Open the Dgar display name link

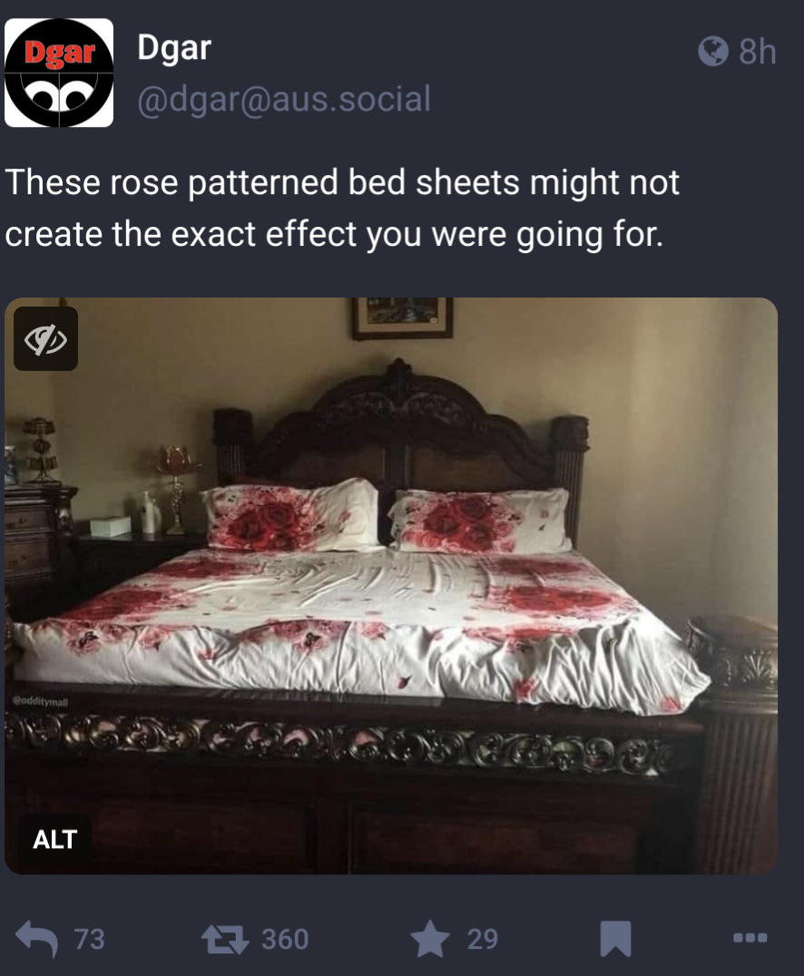[x=174, y=48]
